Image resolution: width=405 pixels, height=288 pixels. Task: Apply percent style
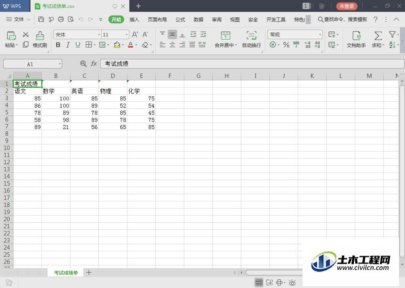(286, 45)
